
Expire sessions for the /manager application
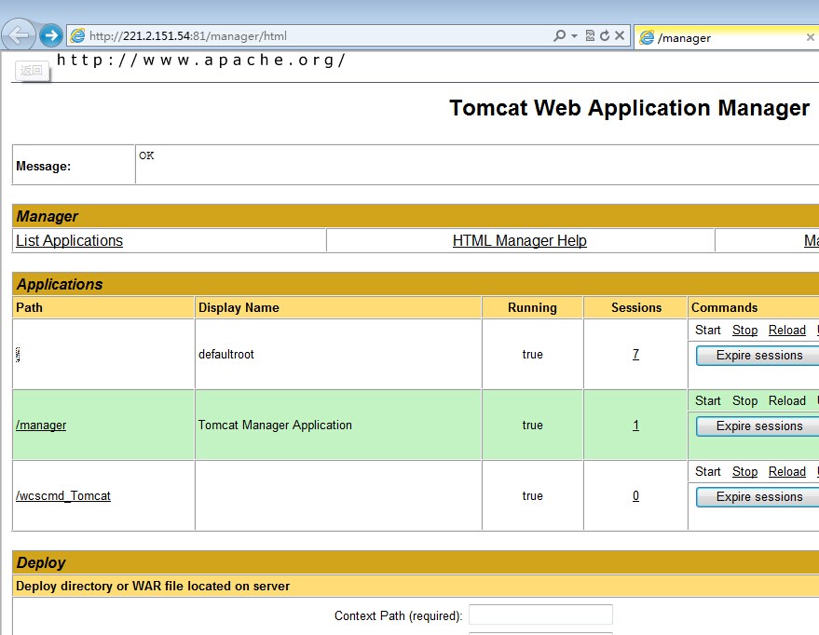(x=759, y=426)
